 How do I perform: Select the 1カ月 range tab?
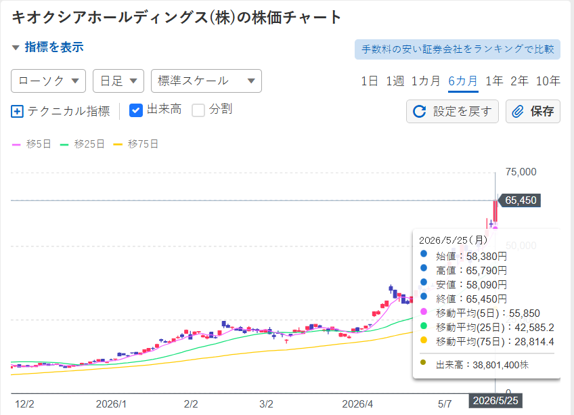click(426, 81)
